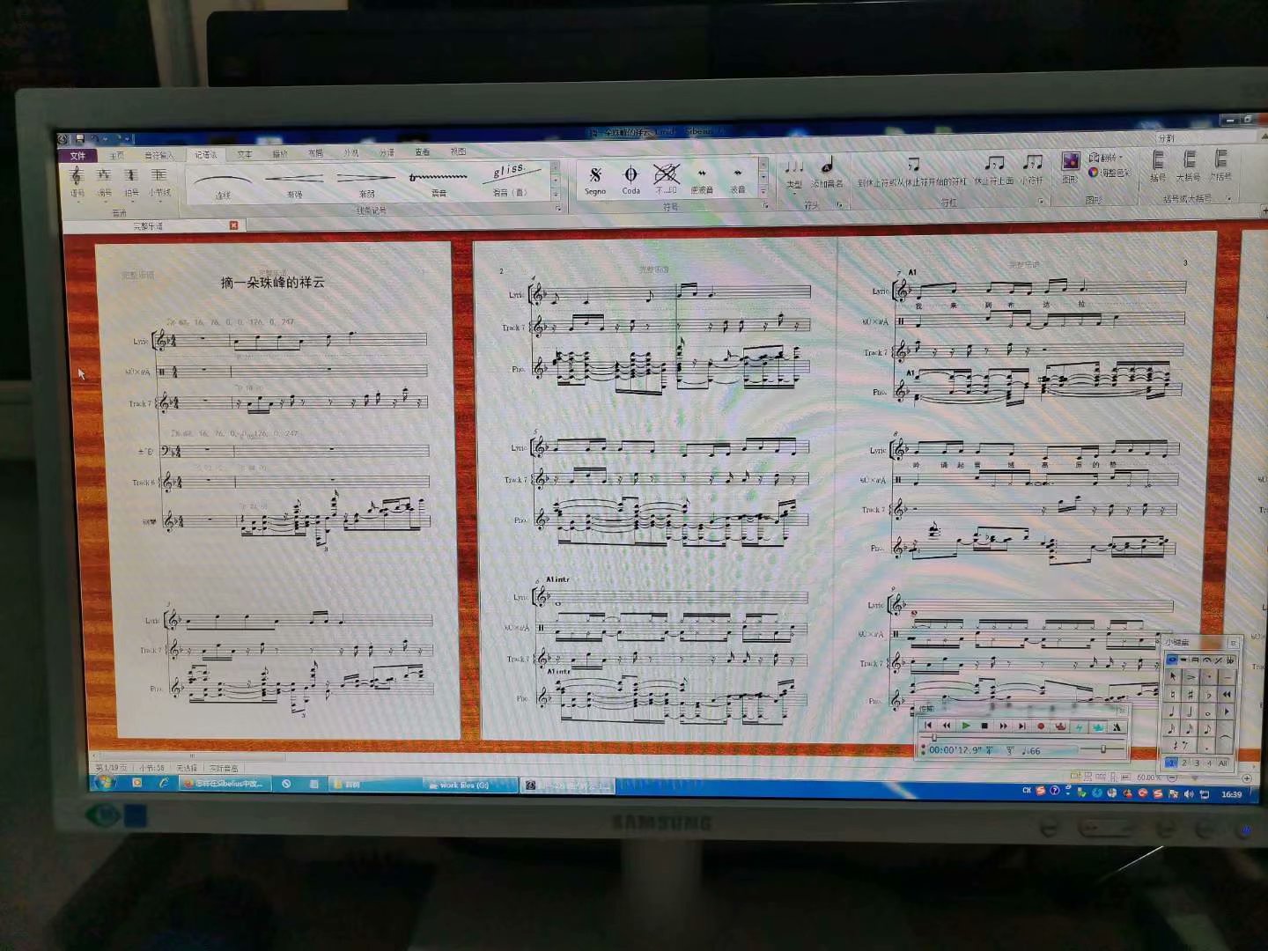This screenshot has width=1268, height=951.
Task: Toggle the accent articulation on keypad
Action: [x=1191, y=676]
